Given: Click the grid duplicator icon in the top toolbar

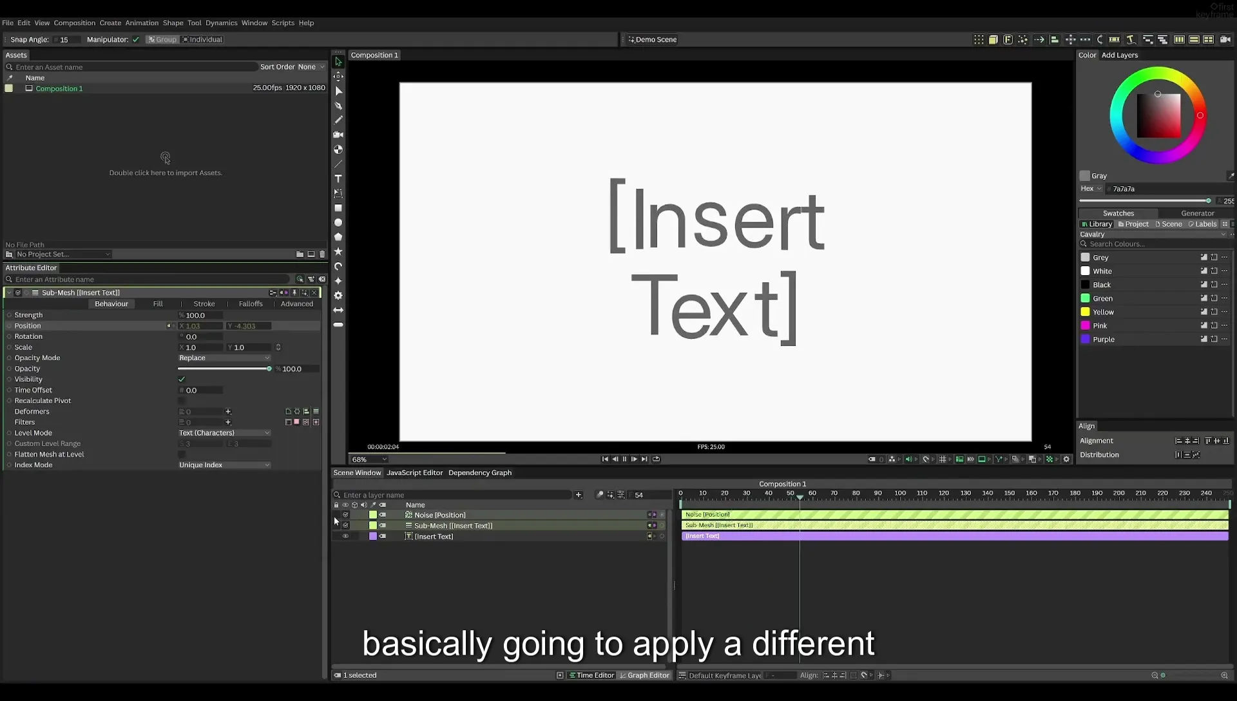Looking at the screenshot, I should tap(979, 40).
